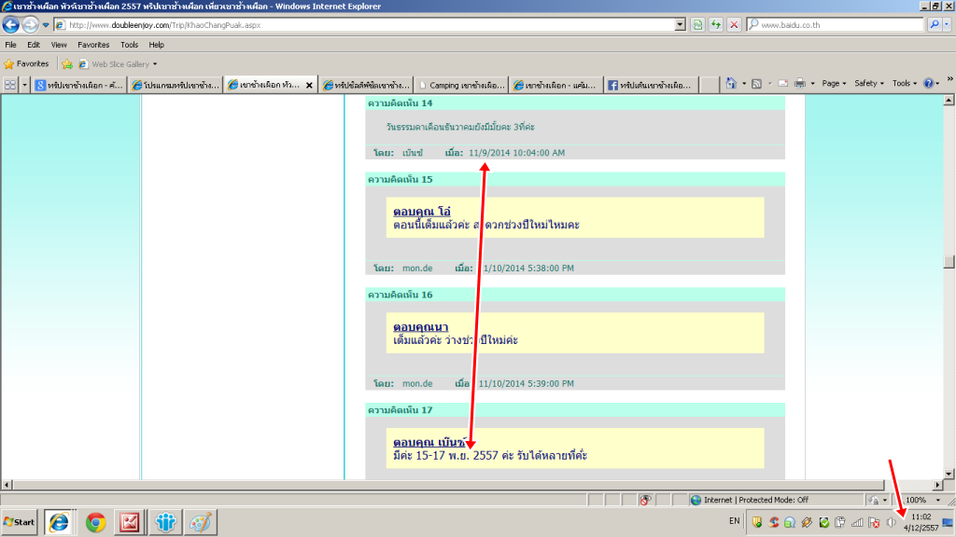Open the blue people icon app
The width and height of the screenshot is (956, 537).
point(166,522)
